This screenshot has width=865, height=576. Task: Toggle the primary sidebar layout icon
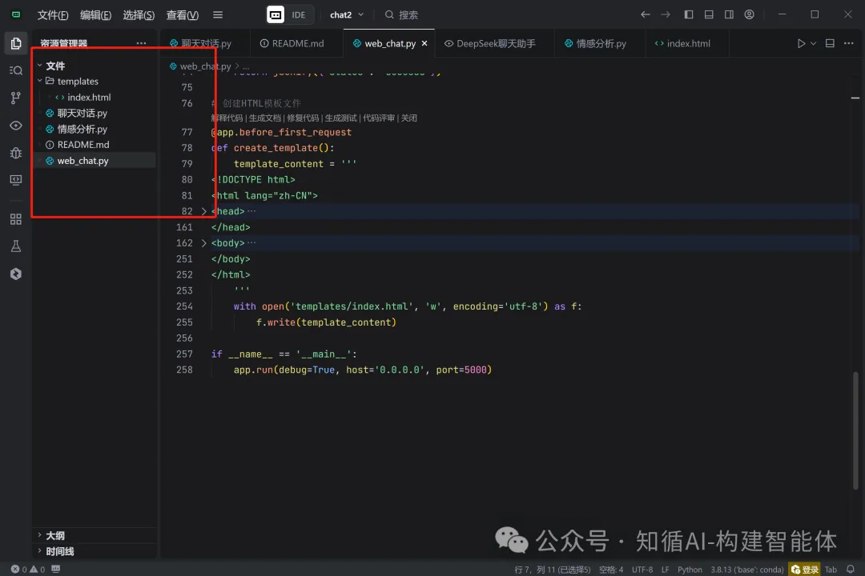coord(689,15)
